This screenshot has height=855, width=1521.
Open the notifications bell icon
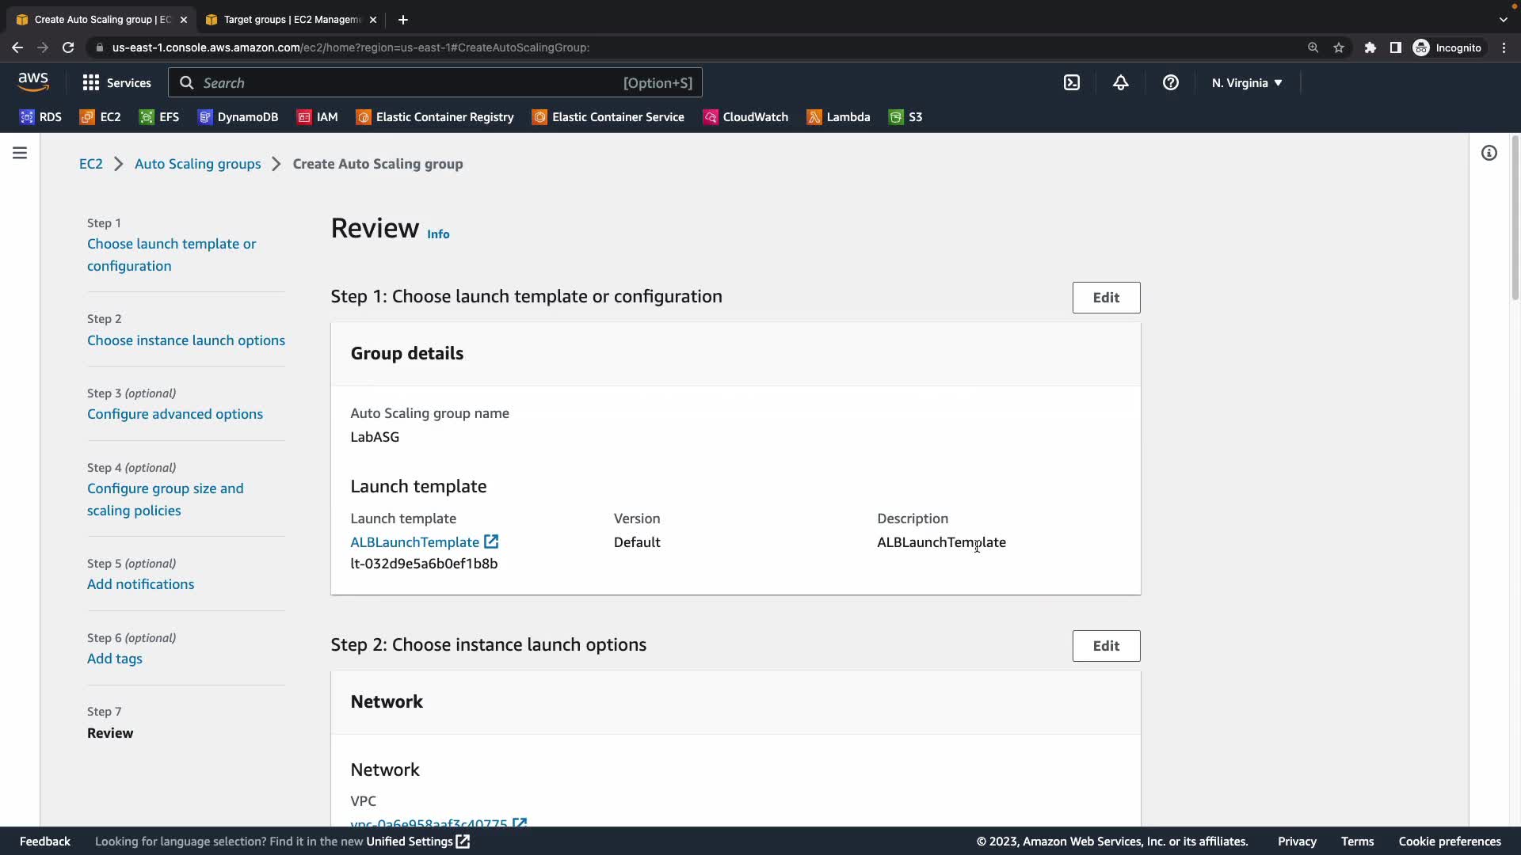1121,83
